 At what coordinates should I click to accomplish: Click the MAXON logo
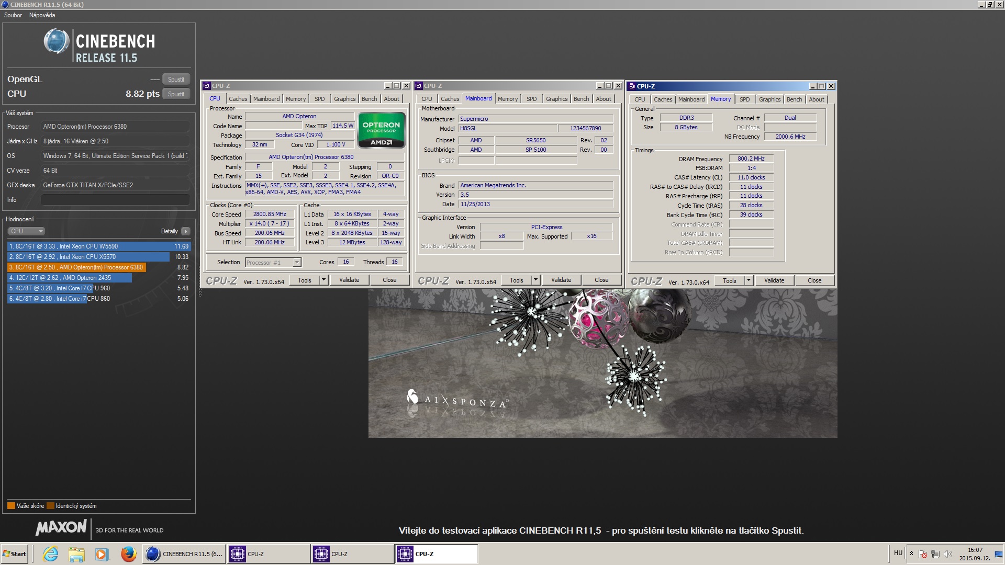(x=61, y=527)
